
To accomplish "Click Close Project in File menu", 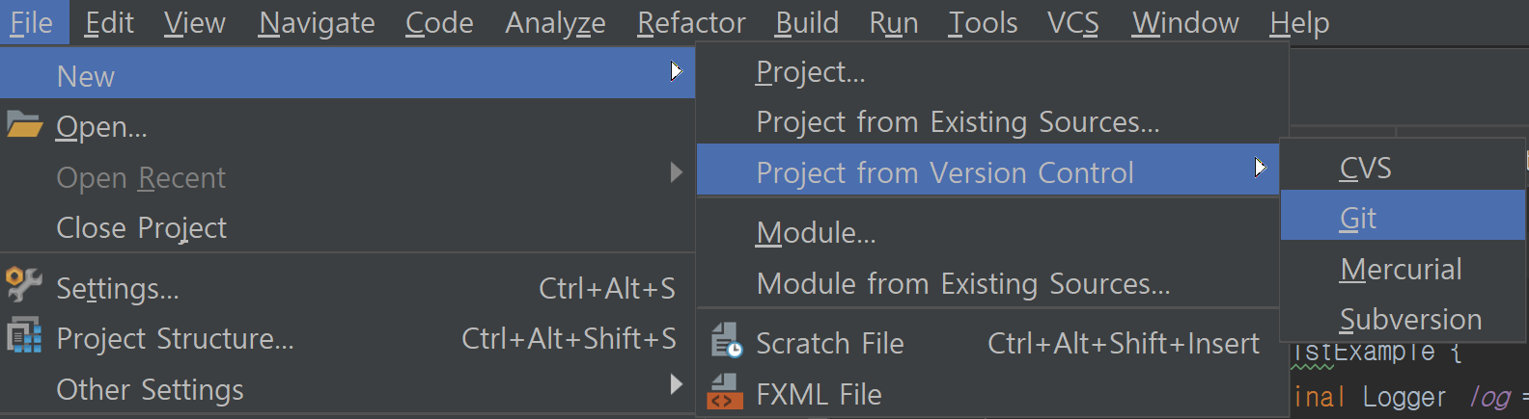I will pos(141,228).
